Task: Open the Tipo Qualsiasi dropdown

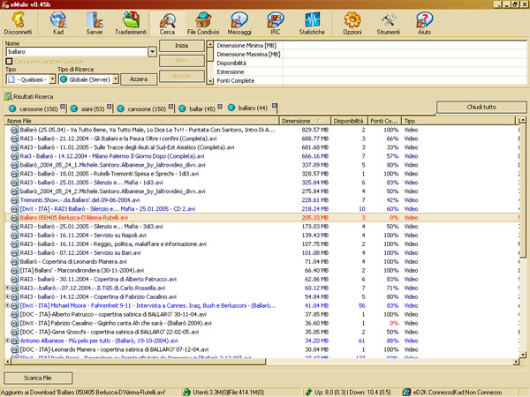Action: [x=52, y=79]
